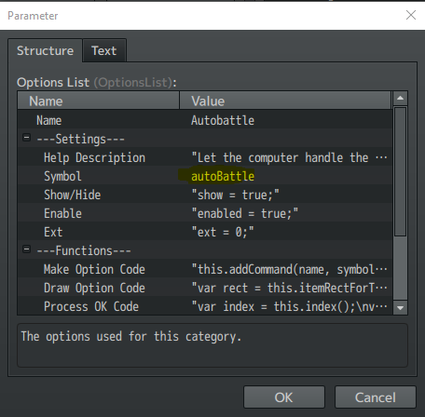Select the Show/Hide row
425x417 pixels.
[x=205, y=195]
